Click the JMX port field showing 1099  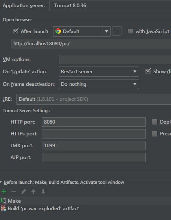tap(94, 146)
